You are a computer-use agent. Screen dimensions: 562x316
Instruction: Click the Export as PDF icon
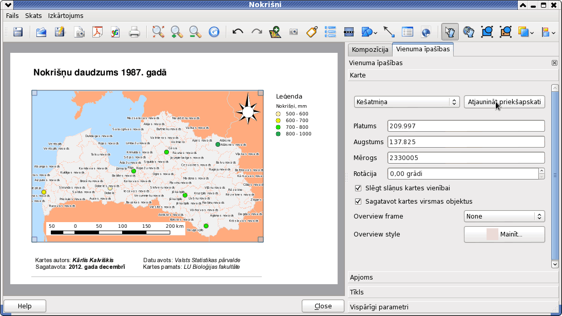(98, 32)
